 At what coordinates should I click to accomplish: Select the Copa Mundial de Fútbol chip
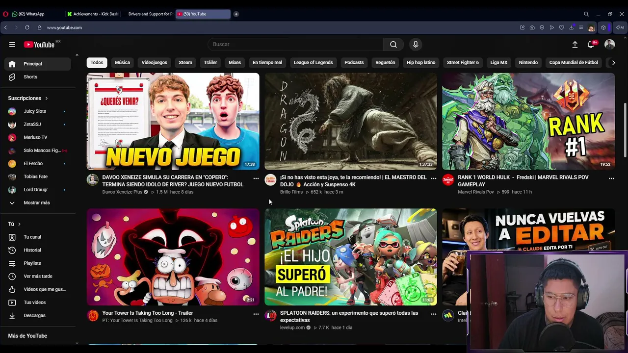(x=574, y=63)
